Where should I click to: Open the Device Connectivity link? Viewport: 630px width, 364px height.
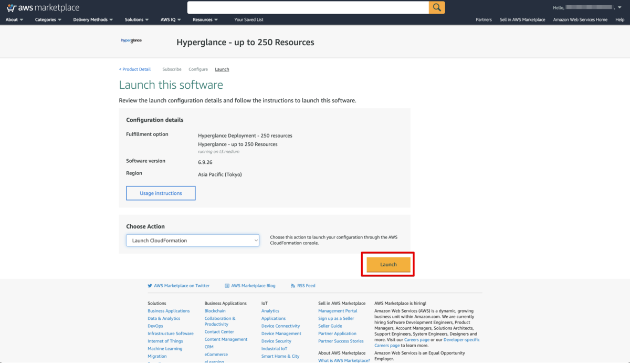(x=281, y=326)
